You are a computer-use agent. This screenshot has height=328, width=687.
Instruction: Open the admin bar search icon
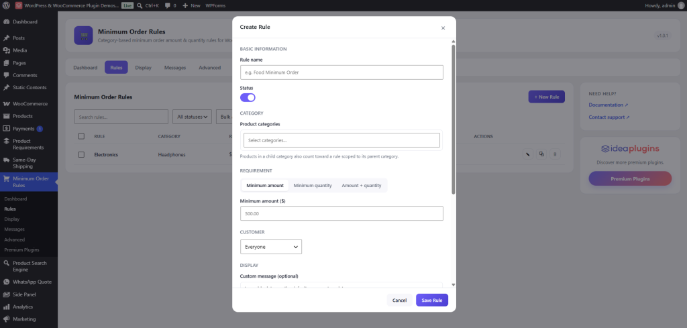[x=140, y=5]
